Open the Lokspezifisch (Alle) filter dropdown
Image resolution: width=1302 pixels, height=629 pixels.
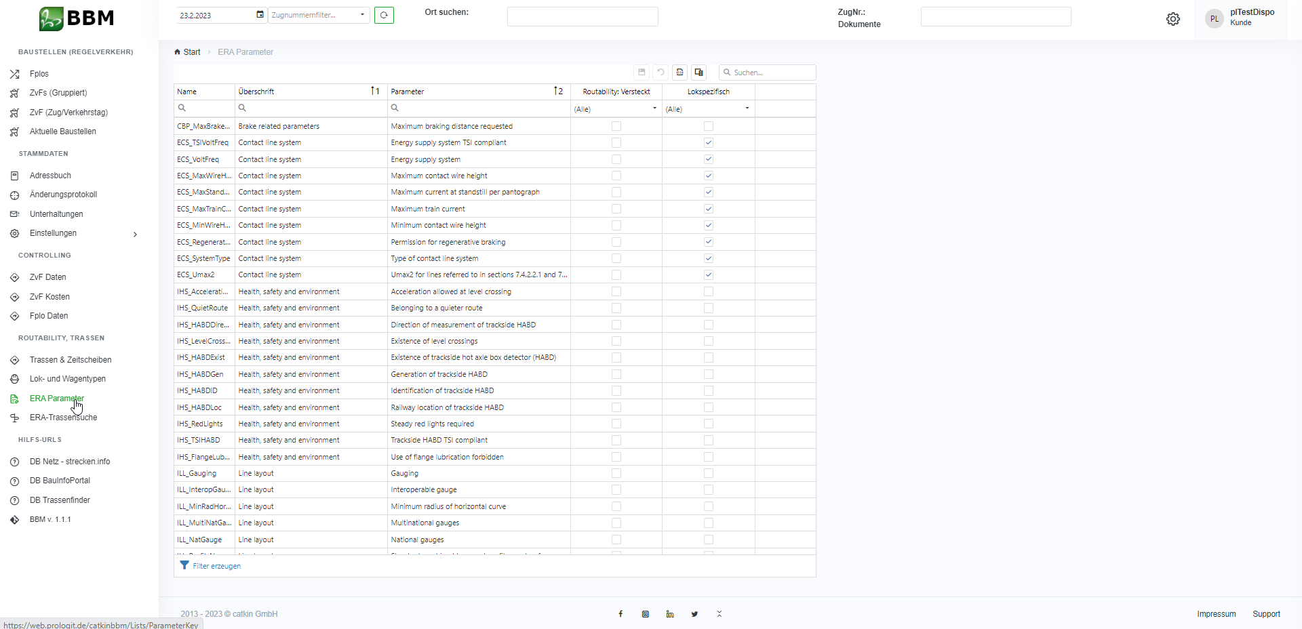(x=747, y=108)
